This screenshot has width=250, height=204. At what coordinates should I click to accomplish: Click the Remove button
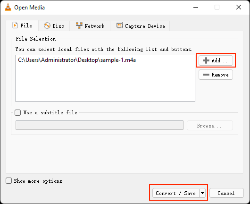[216, 75]
